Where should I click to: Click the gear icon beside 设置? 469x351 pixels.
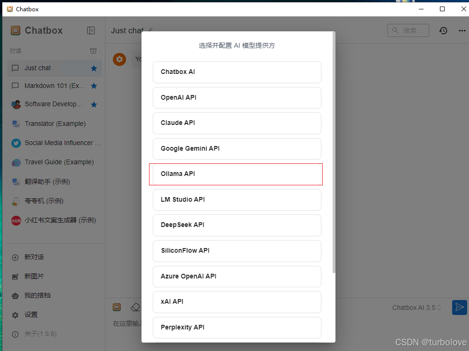[x=15, y=315]
